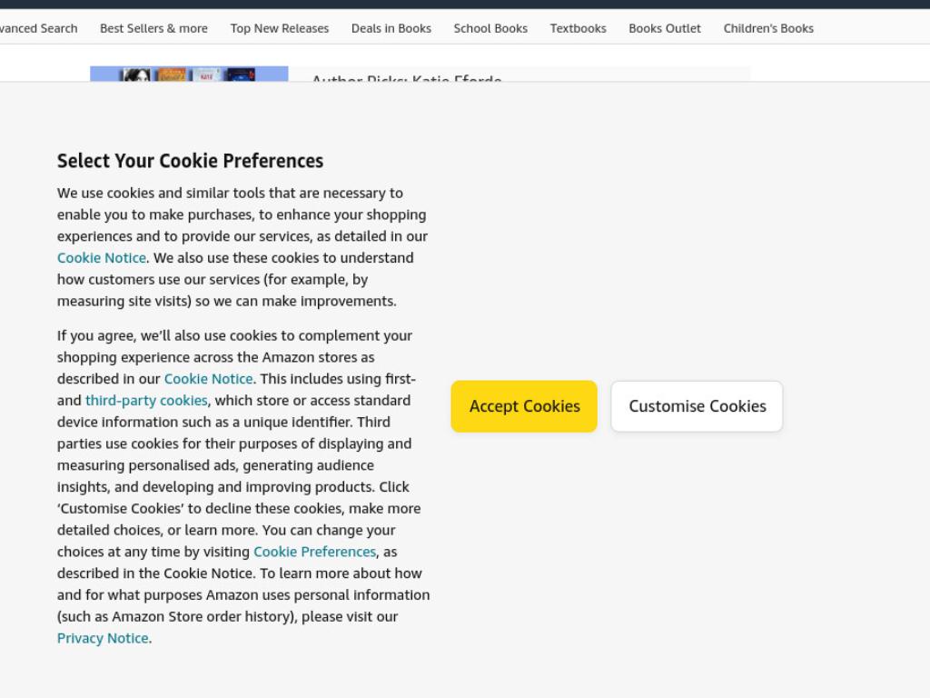The height and width of the screenshot is (698, 930).
Task: Click the Select Your Cookie Preferences heading
Action: [x=190, y=161]
